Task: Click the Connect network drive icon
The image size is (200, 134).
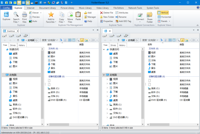Action: (140, 16)
